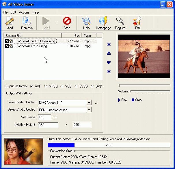Move selected file to top of list
Image resolution: width=175 pixels, height=169 pixels.
click(109, 44)
